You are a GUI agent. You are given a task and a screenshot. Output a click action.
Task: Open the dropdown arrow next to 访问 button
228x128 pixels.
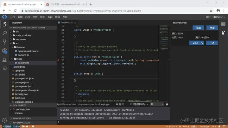(202, 43)
